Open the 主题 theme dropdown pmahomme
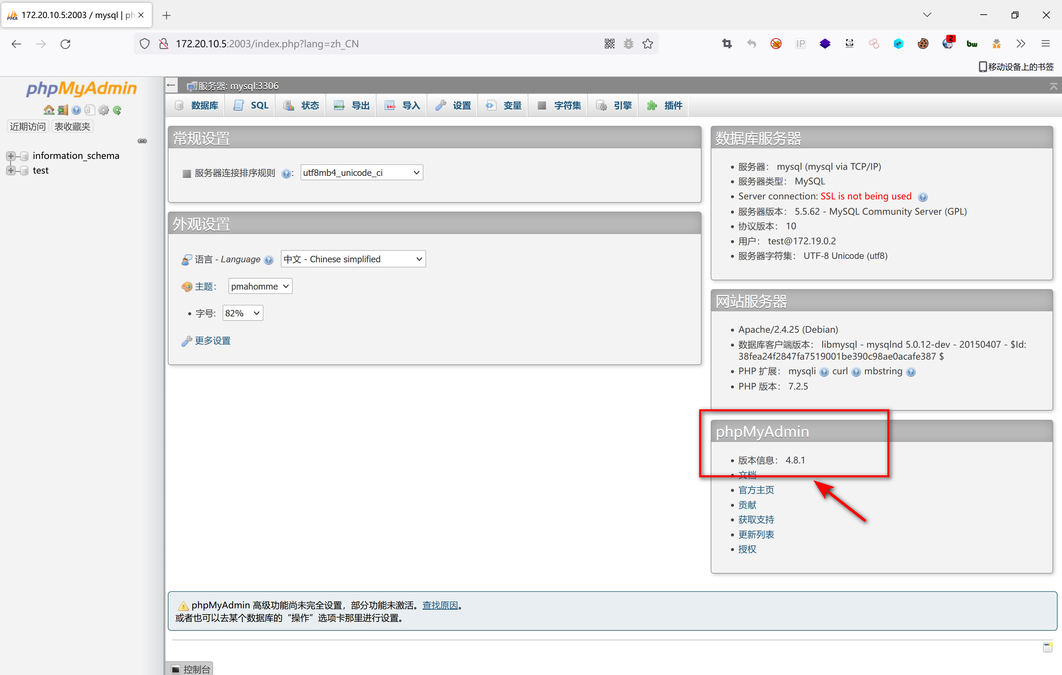1062x675 pixels. pyautogui.click(x=260, y=286)
